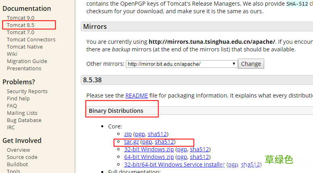
Task: Download 32-bit/64-bit Windows Service Installer
Action: point(175,165)
